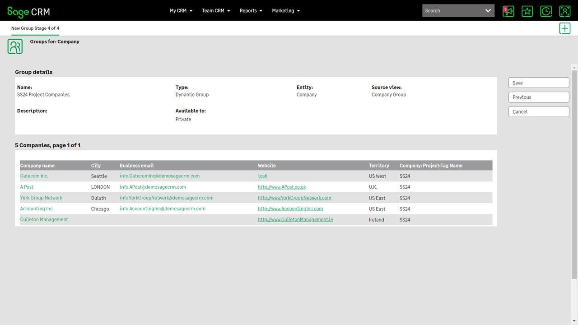Click the Business email column header
This screenshot has width=578, height=325.
point(137,166)
